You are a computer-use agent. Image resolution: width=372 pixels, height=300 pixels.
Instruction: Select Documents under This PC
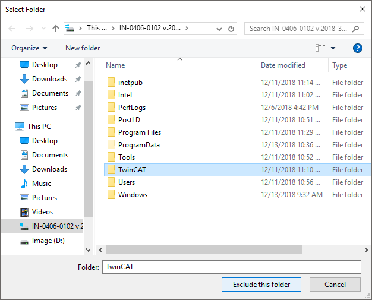click(44, 155)
